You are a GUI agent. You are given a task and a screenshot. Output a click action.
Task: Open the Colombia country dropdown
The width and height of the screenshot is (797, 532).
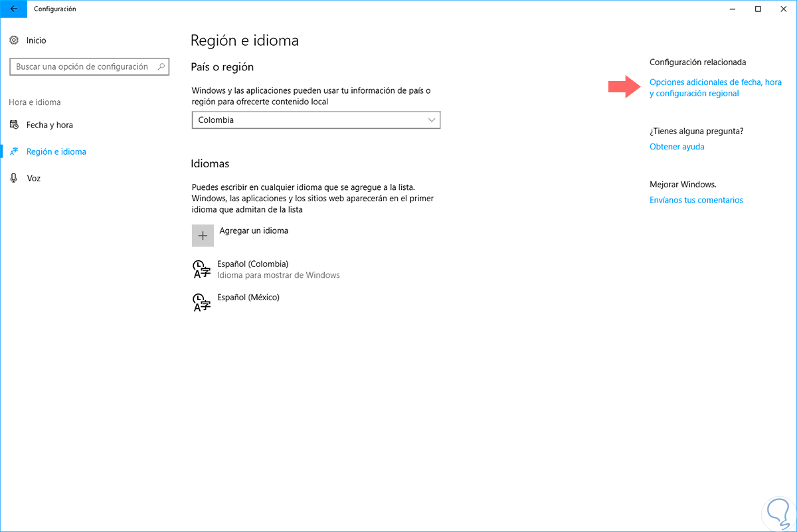point(315,120)
